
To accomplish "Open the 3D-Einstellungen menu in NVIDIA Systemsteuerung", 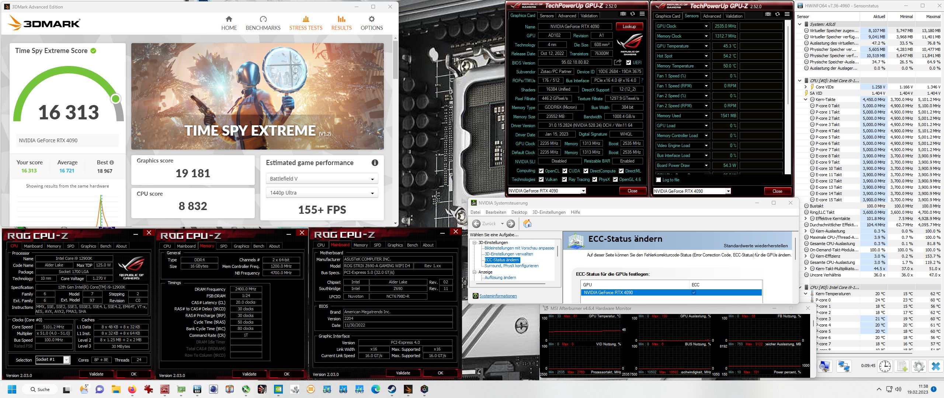I will [x=549, y=212].
